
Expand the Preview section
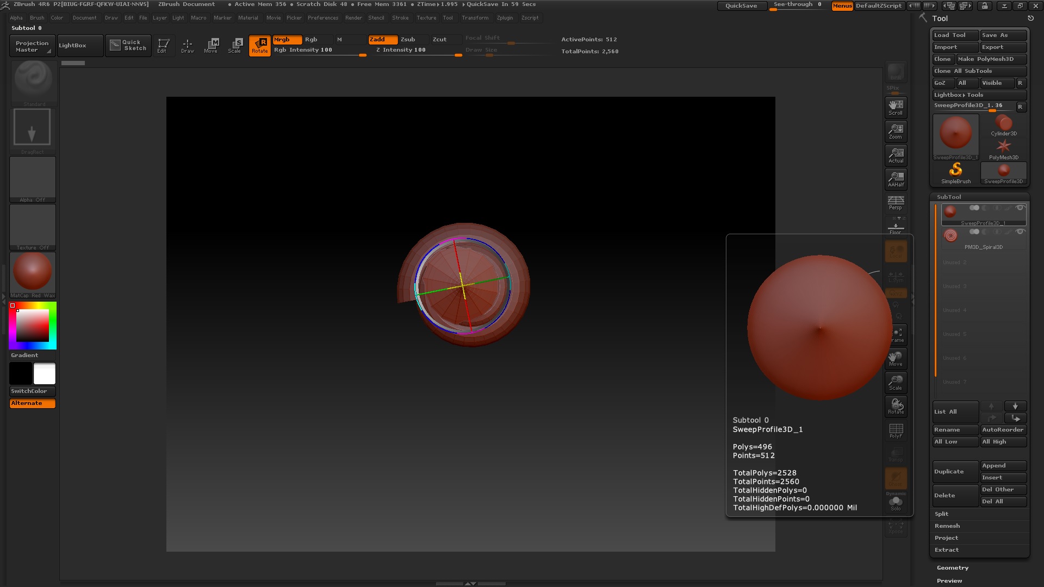tap(949, 580)
